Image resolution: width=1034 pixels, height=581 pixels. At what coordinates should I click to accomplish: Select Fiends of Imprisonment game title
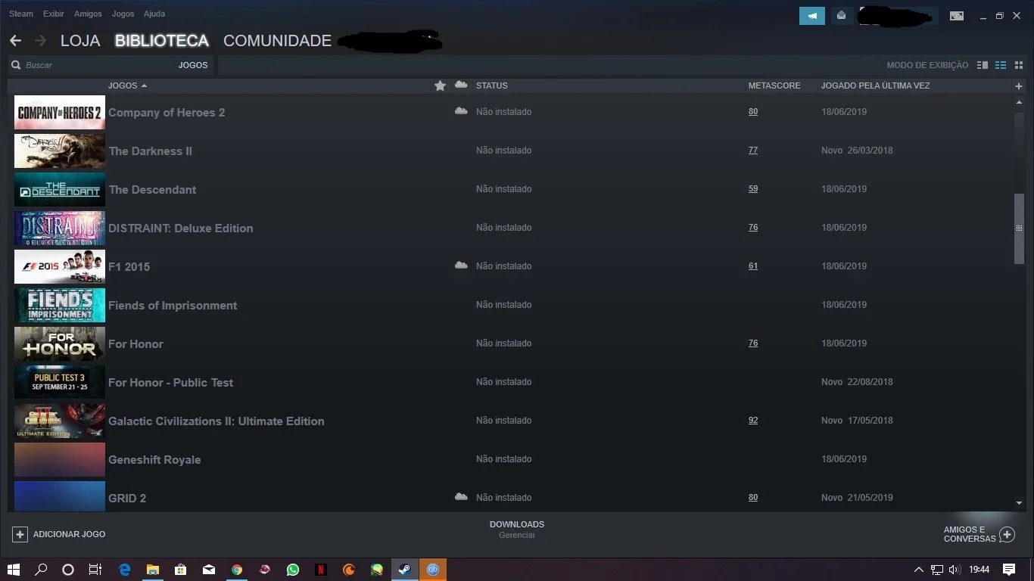[x=173, y=306]
